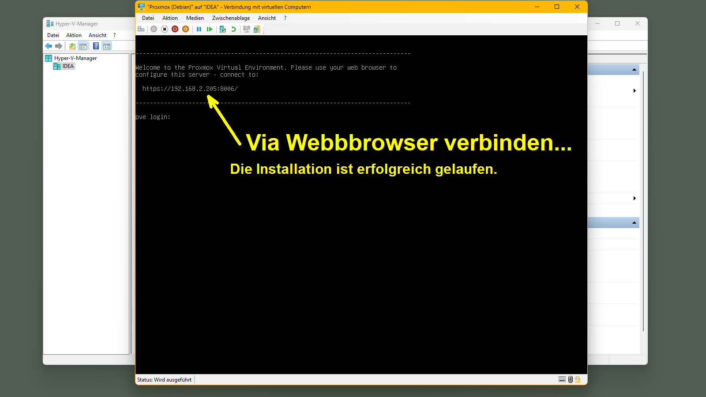Shut down the VM with the red power icon
Viewport: 706px width, 397px height.
(x=175, y=29)
